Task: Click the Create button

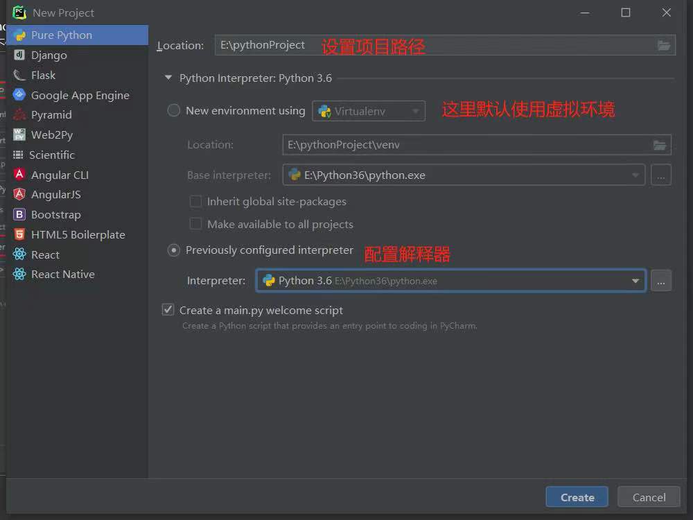Action: [577, 497]
